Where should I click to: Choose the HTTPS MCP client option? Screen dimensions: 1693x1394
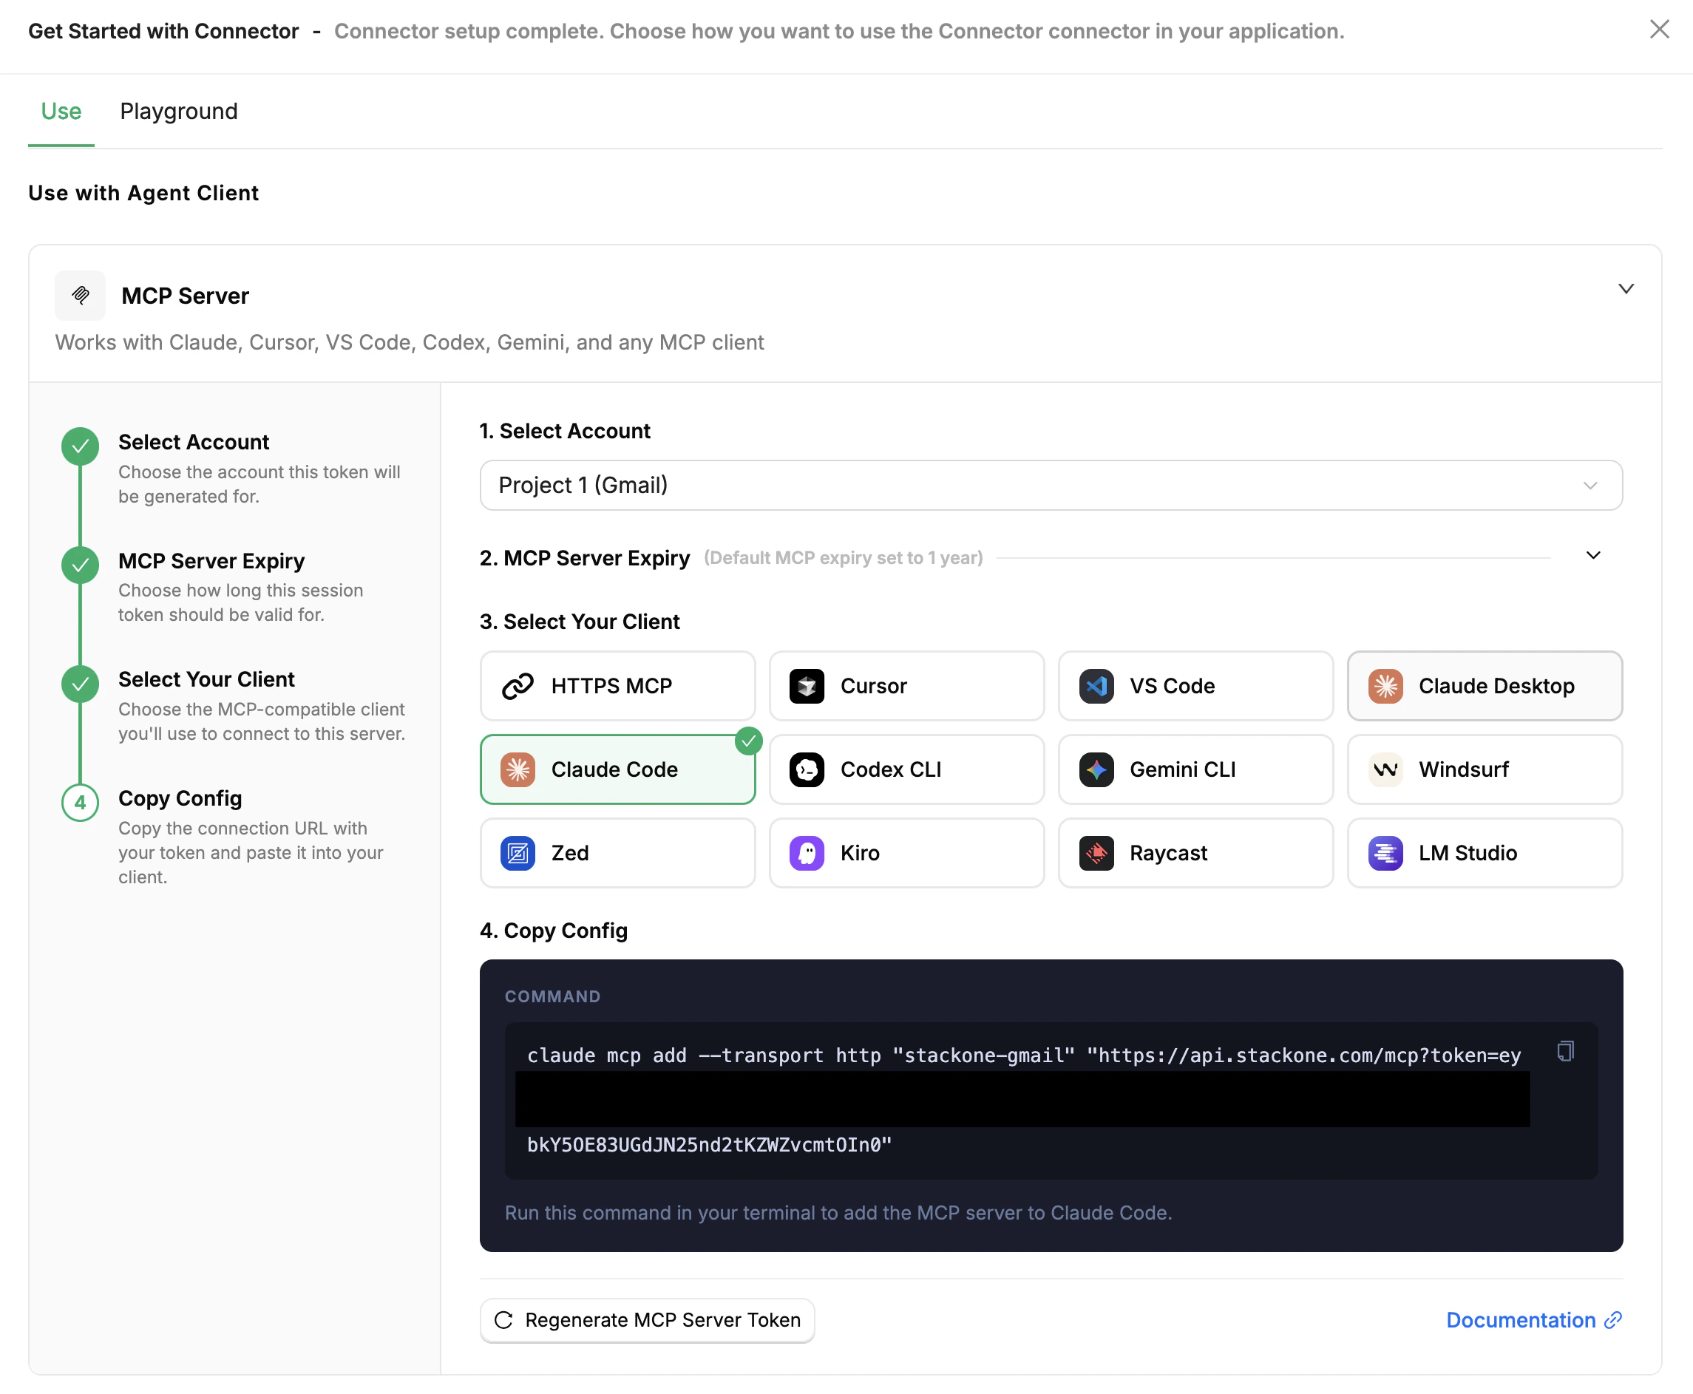click(x=617, y=686)
